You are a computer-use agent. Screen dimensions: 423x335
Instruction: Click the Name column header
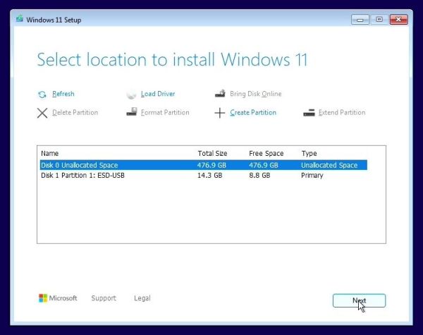pyautogui.click(x=49, y=153)
